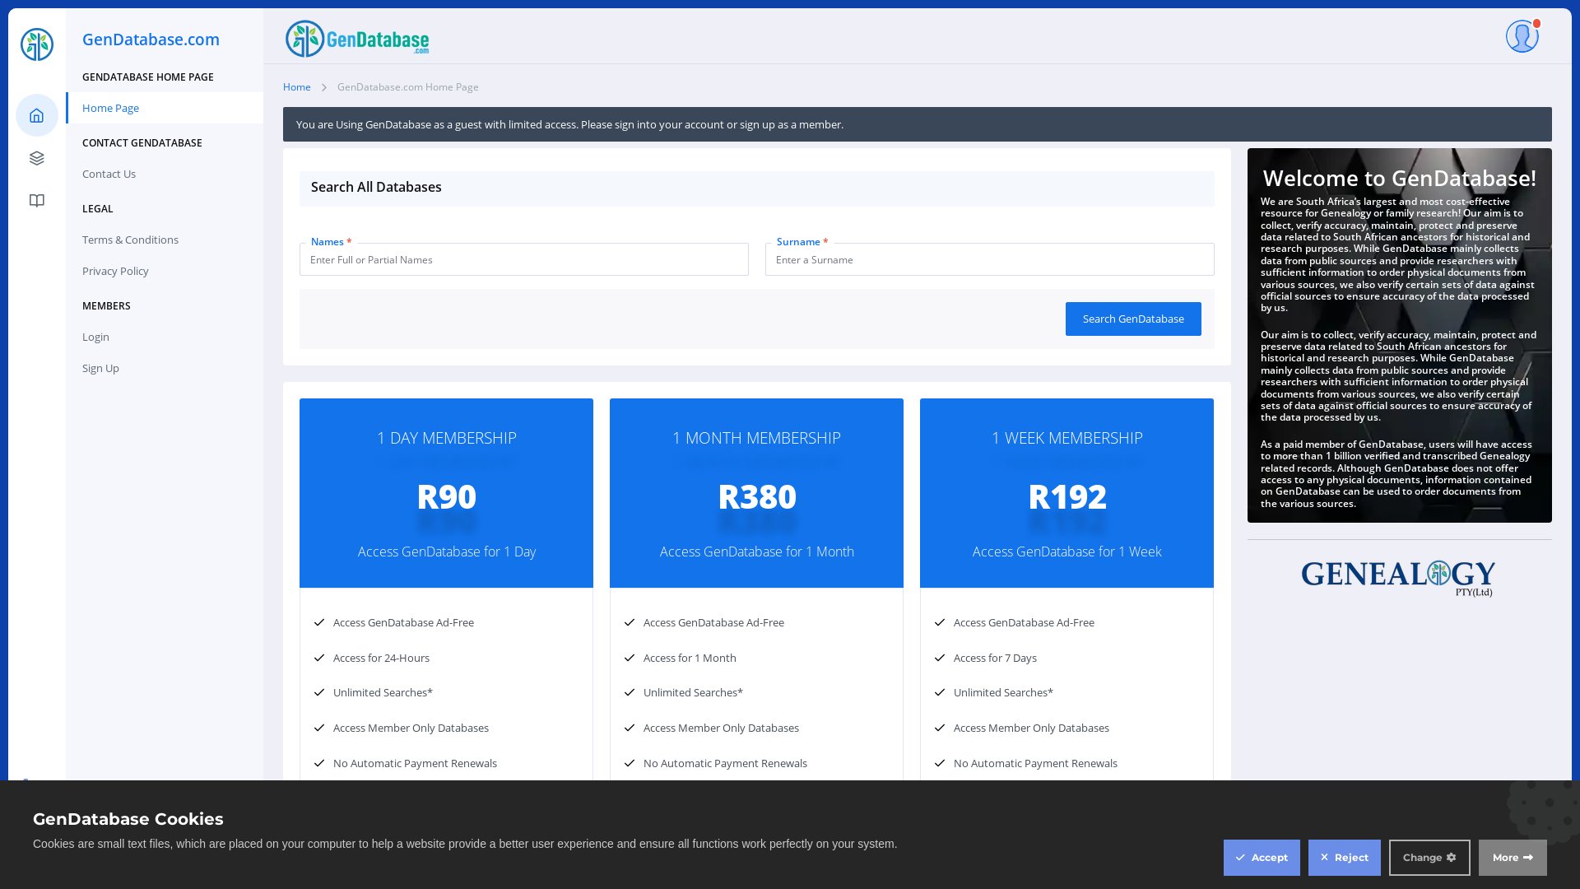The image size is (1580, 889).
Task: Click the GenDatabase.com sidebar title
Action: click(151, 40)
